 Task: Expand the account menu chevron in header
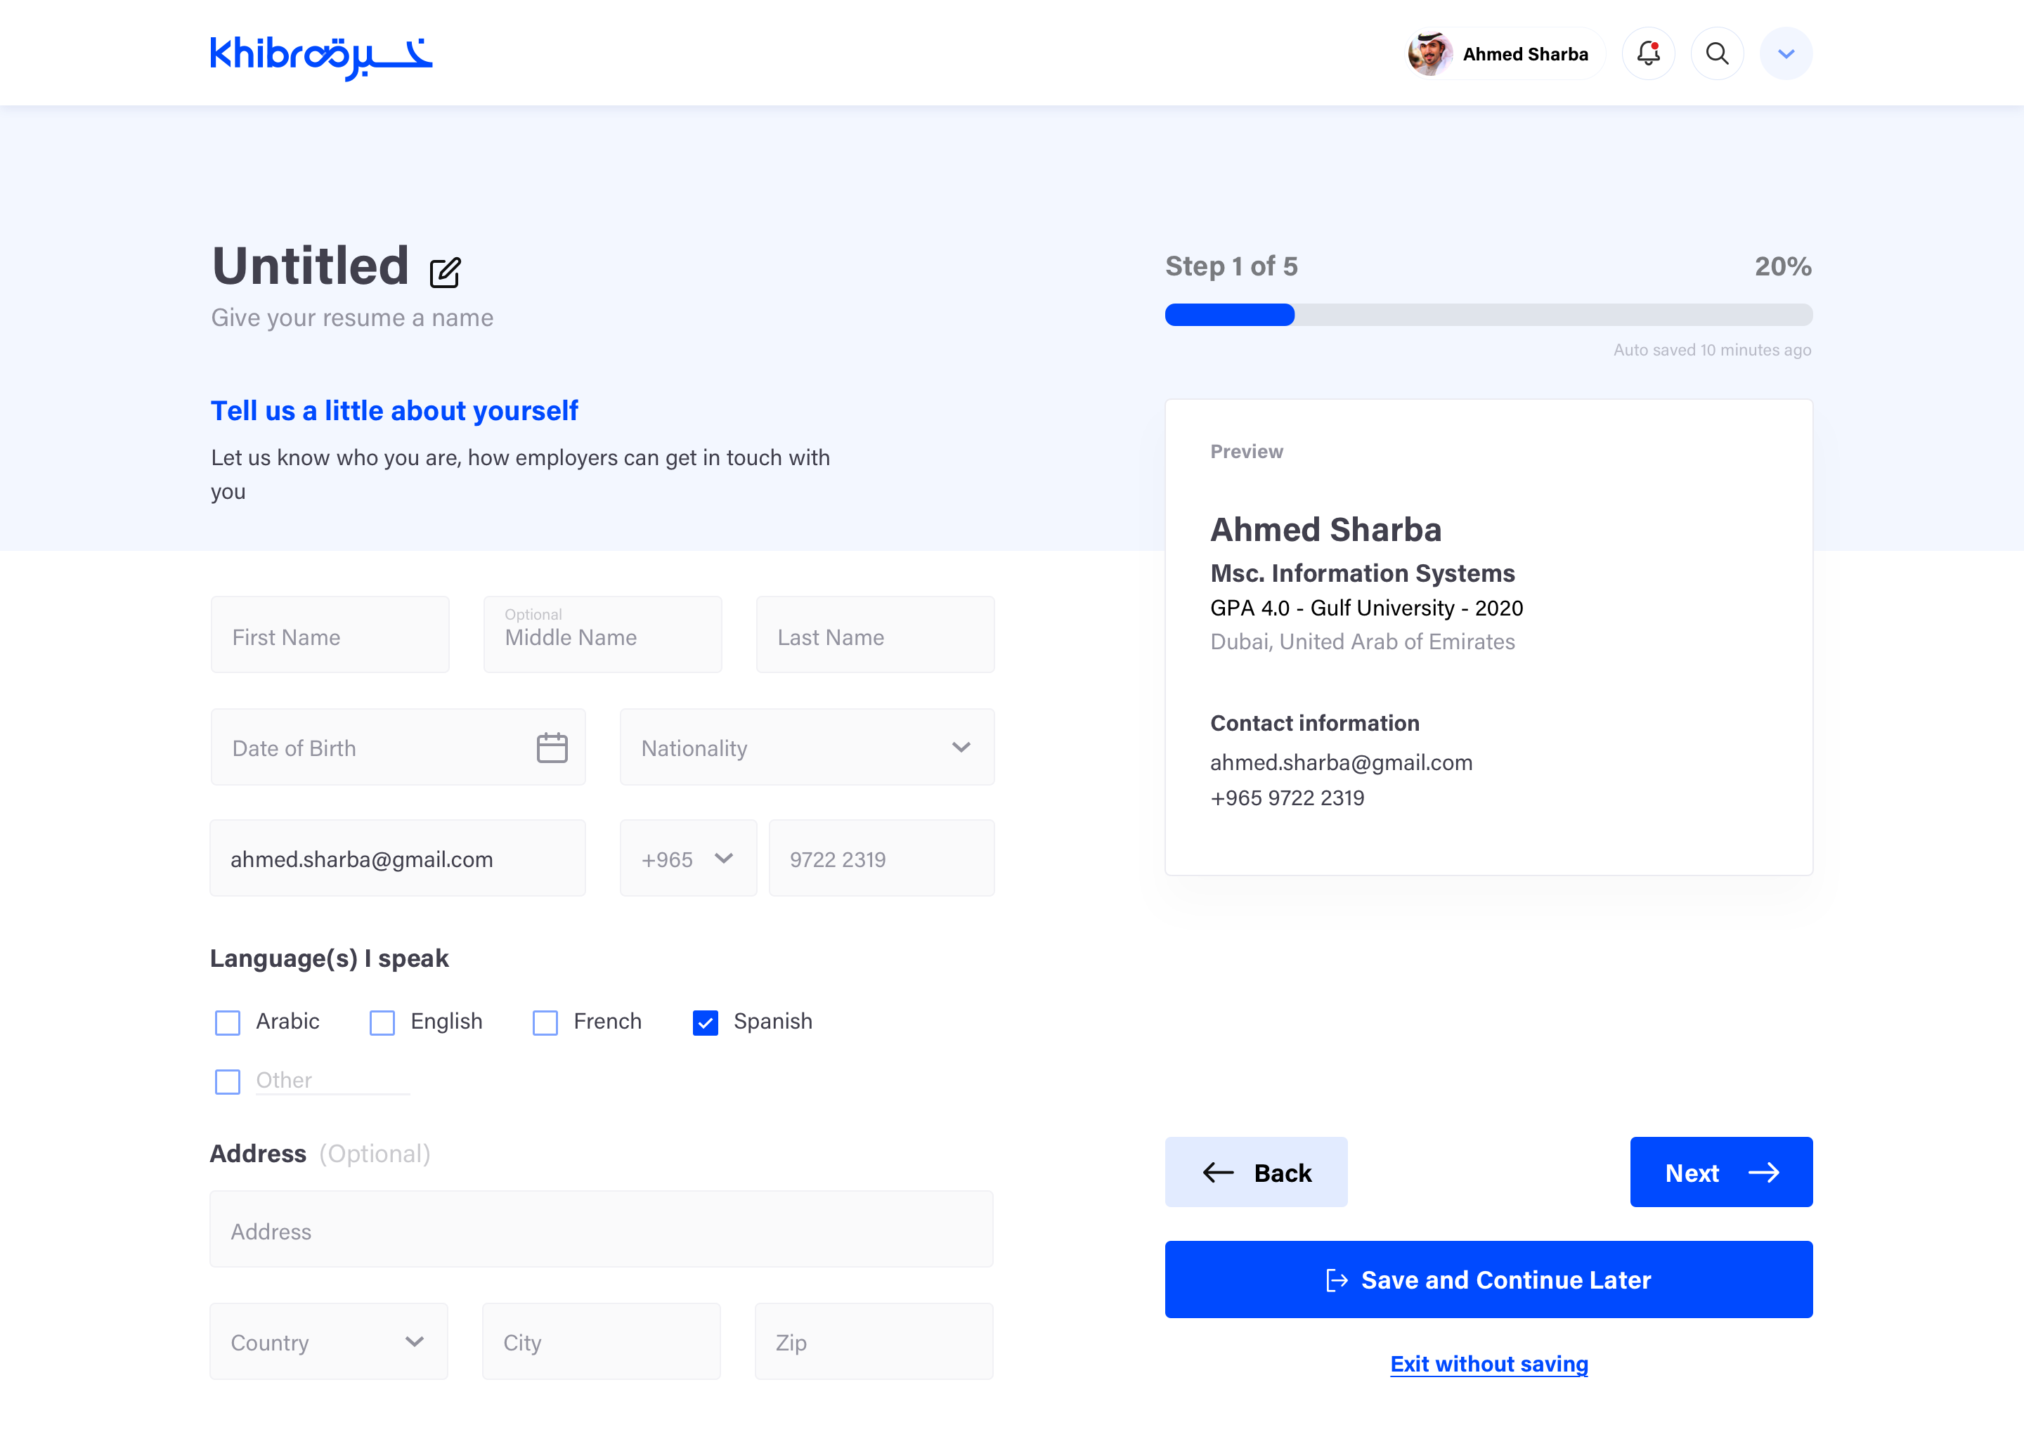coord(1786,54)
